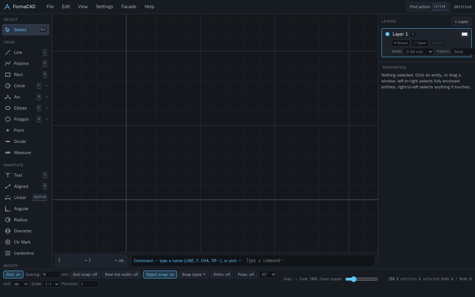Activate the Rect tool
Viewport: 475px width, 297px height.
click(x=26, y=75)
